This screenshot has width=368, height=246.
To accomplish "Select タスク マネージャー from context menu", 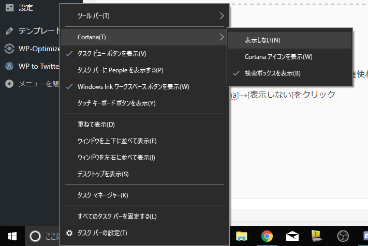I will [x=102, y=195].
